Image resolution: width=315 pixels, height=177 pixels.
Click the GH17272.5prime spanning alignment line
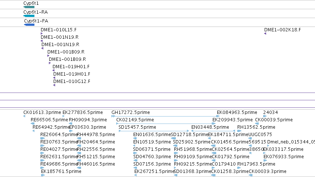coord(165,116)
